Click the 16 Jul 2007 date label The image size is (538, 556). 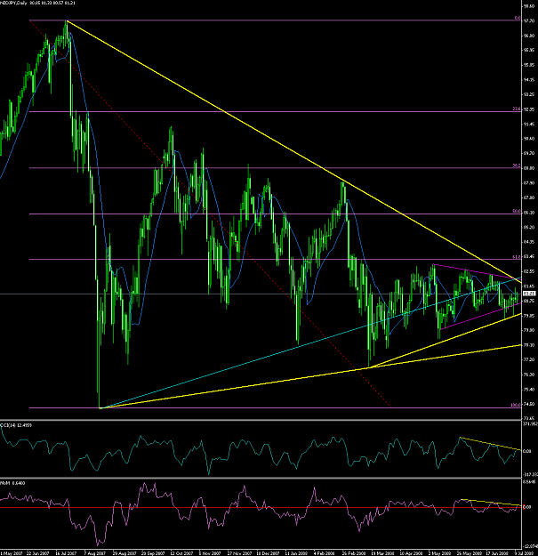pos(67,553)
